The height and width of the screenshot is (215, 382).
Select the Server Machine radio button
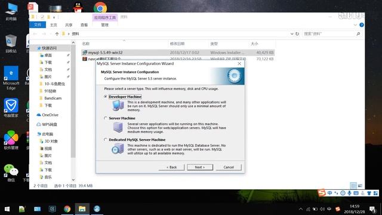(x=106, y=118)
